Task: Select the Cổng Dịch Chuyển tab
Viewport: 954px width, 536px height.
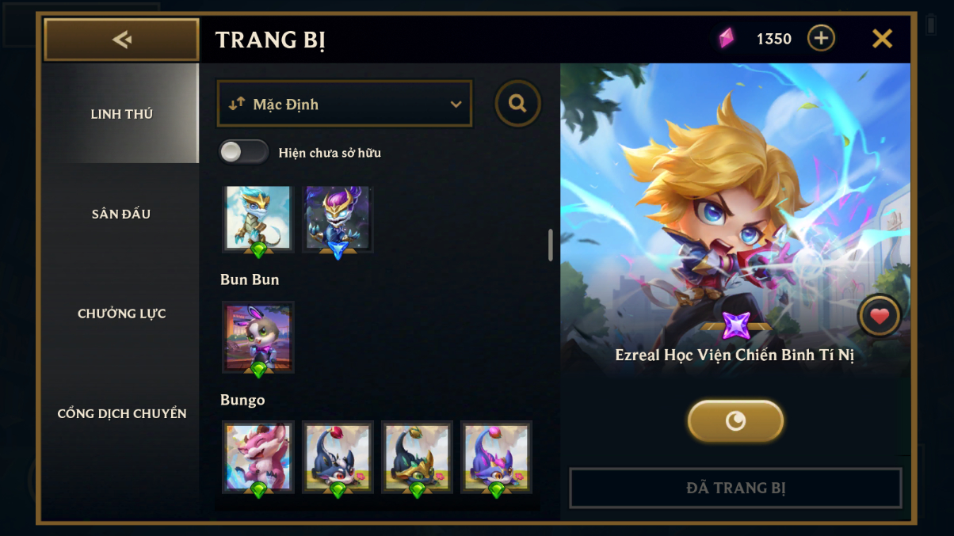Action: coord(121,413)
